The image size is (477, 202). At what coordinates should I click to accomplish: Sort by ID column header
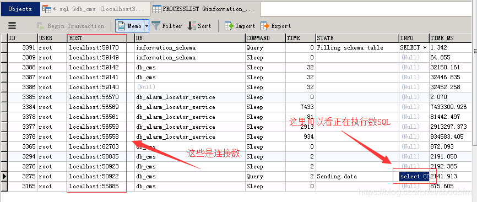23,38
